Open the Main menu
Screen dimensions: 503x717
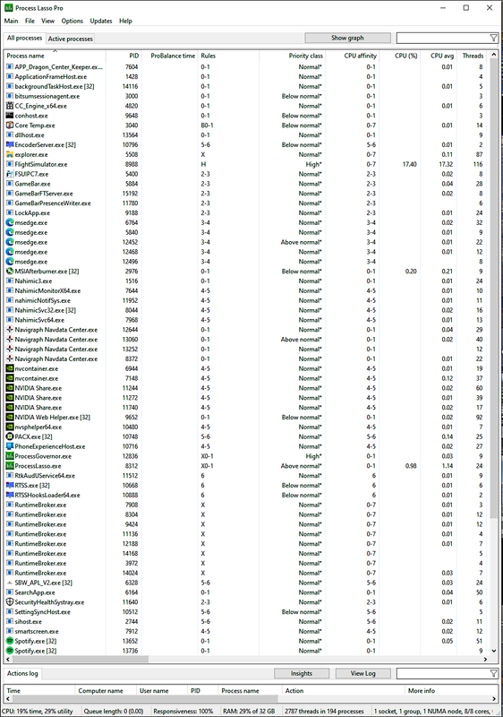pos(11,21)
